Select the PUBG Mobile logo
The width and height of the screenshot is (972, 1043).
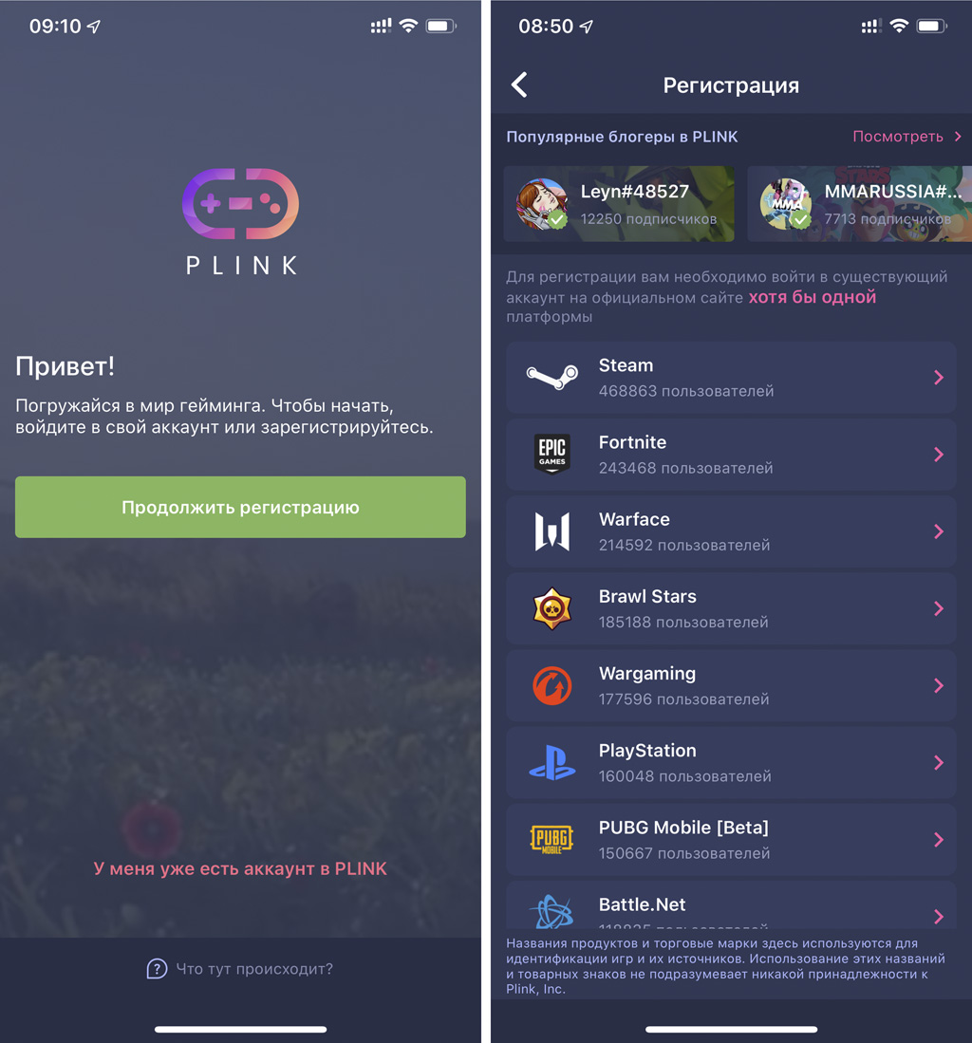552,840
